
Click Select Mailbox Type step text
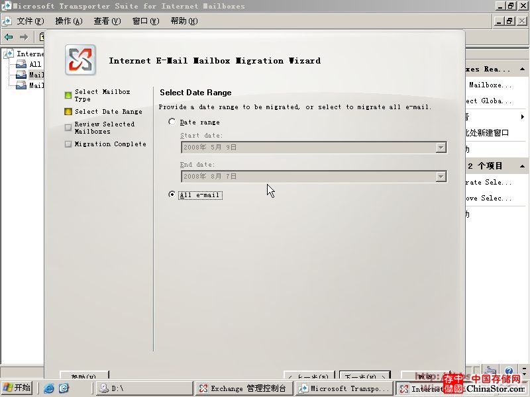103,95
